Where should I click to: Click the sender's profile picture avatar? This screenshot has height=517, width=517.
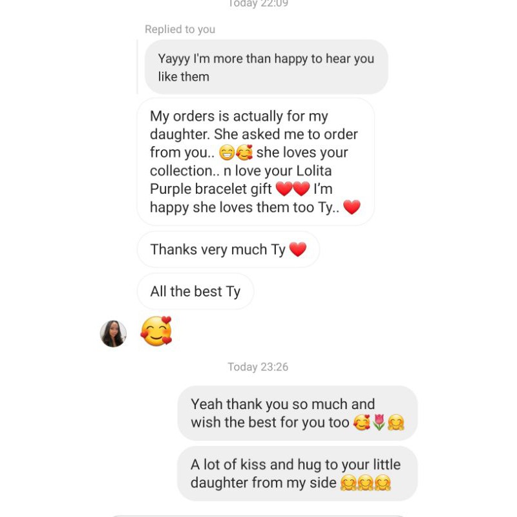pyautogui.click(x=113, y=333)
